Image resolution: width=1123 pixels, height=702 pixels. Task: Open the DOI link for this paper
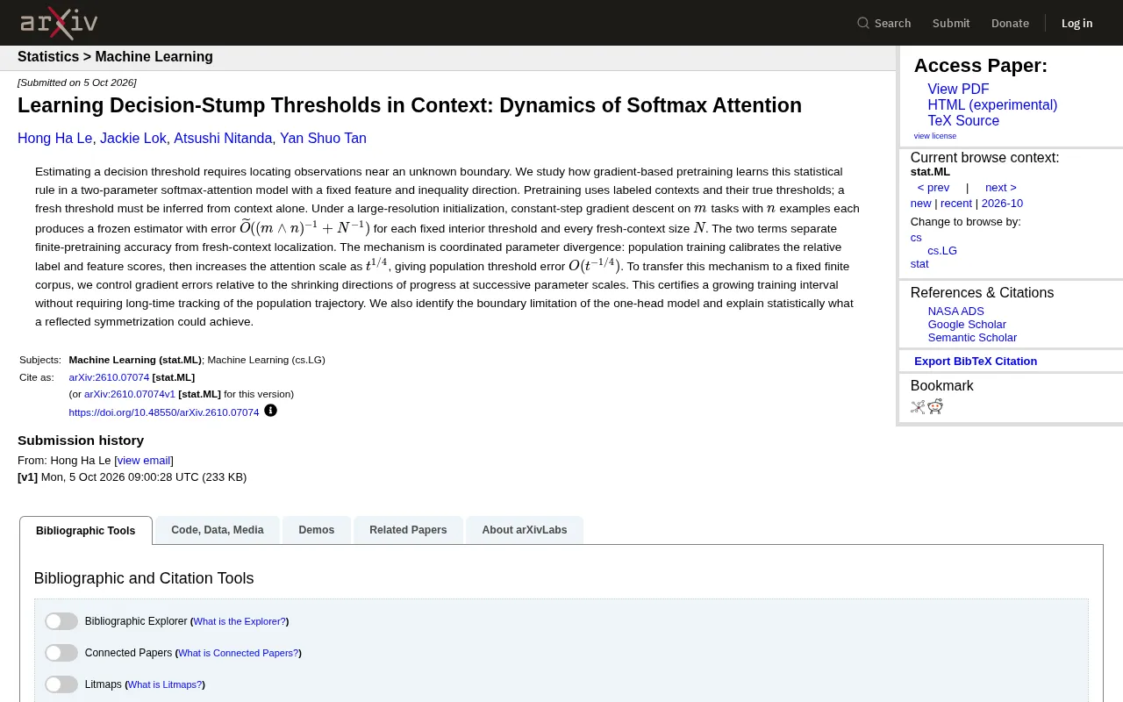164,412
